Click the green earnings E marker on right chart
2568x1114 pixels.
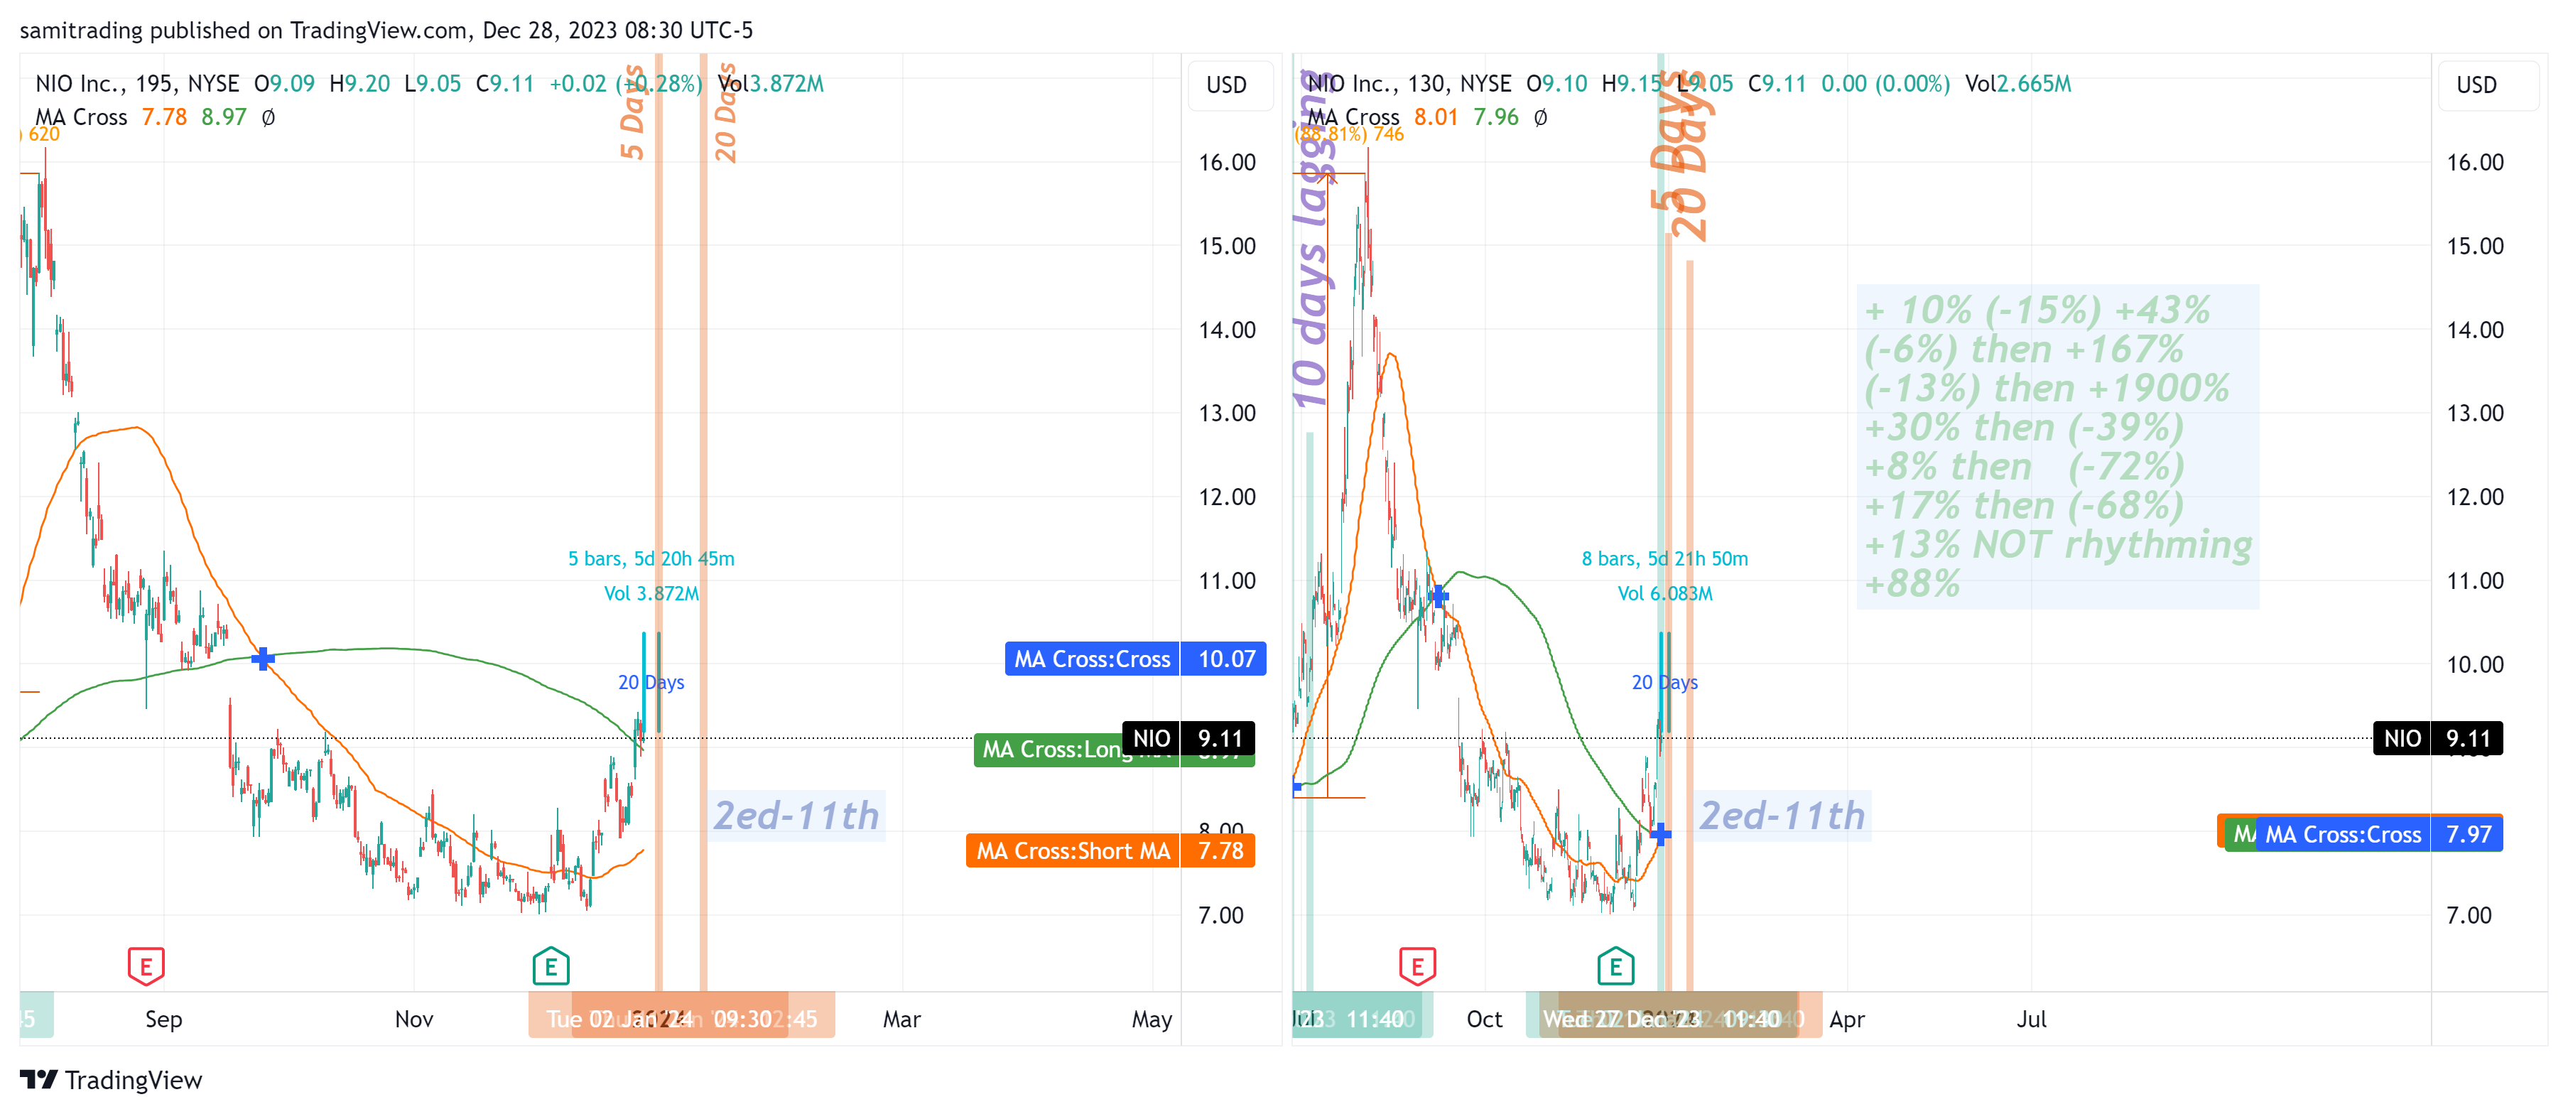click(x=1615, y=966)
